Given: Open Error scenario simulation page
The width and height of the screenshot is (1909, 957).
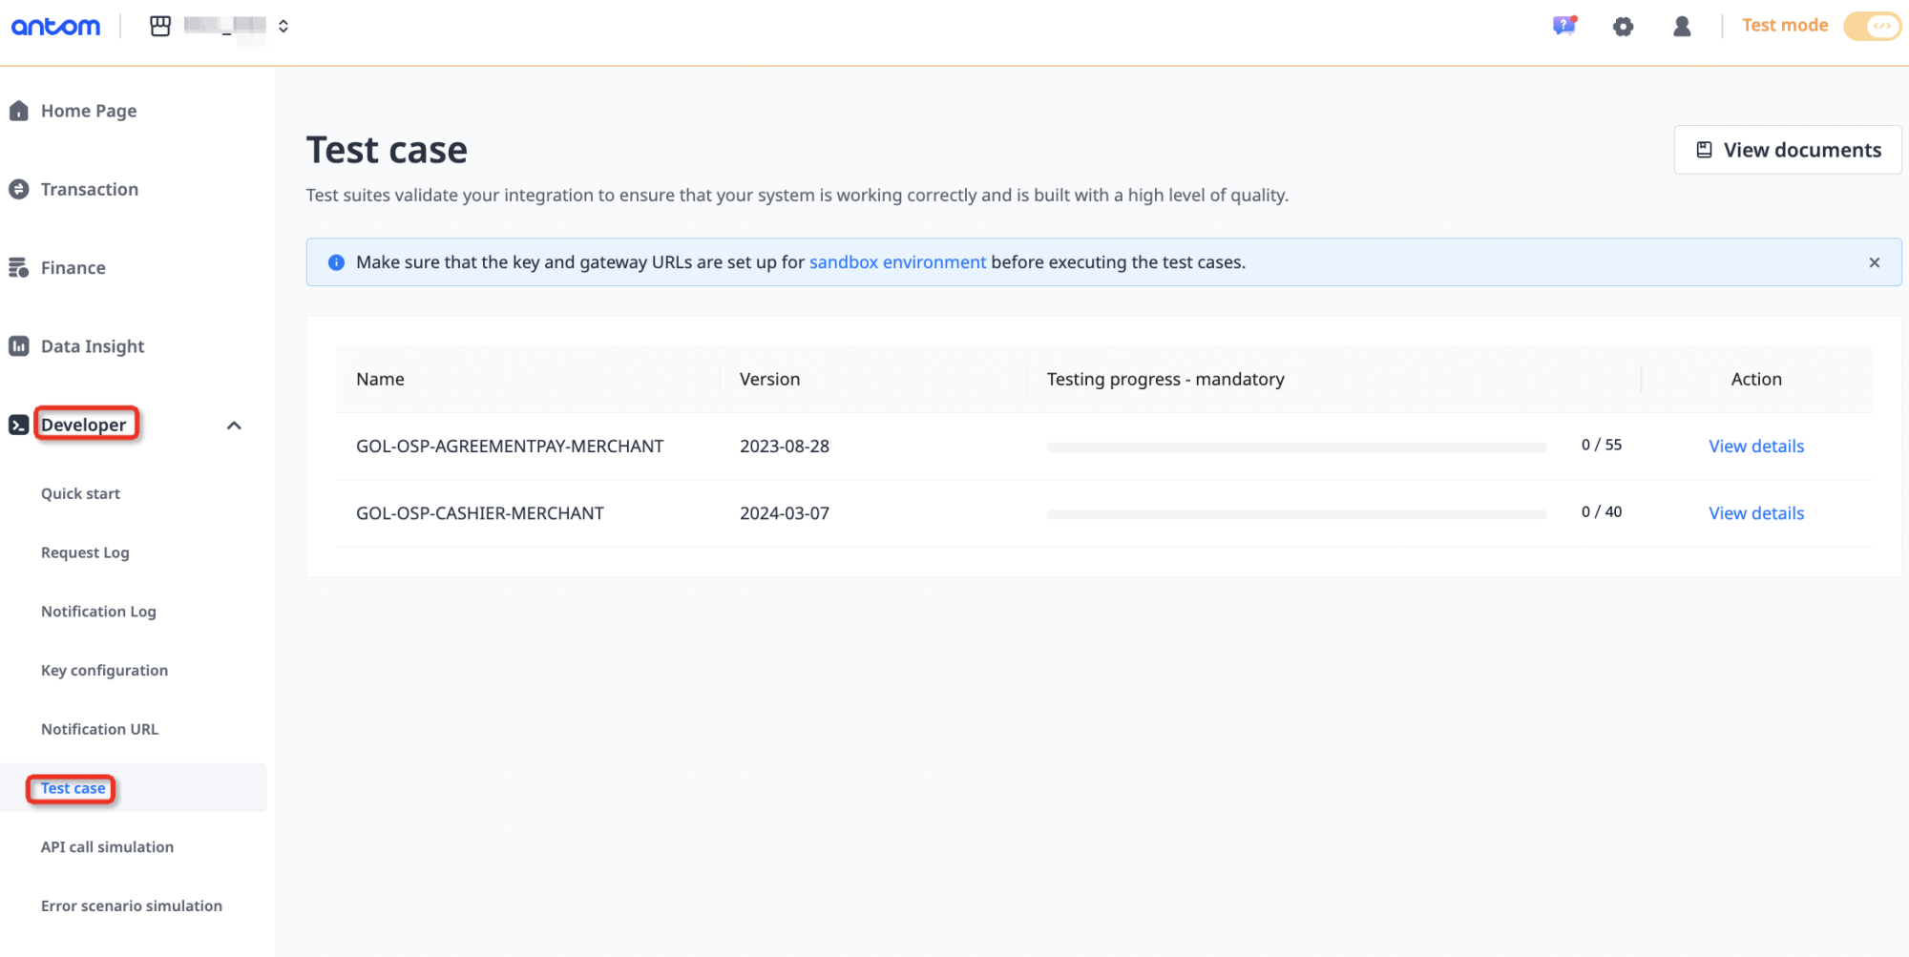Looking at the screenshot, I should tap(132, 905).
